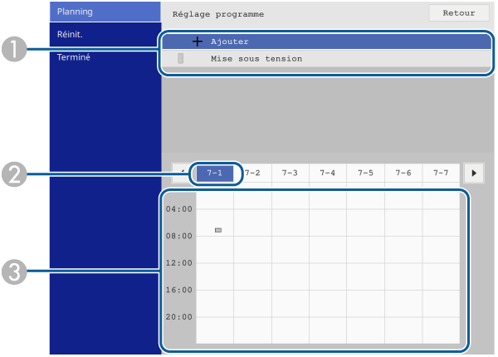
Task: Choose Terminé in the left menu
Action: click(74, 57)
